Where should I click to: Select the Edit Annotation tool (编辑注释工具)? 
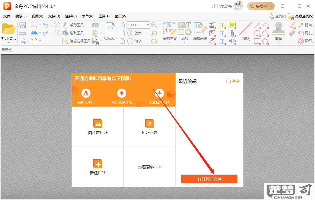[76, 41]
